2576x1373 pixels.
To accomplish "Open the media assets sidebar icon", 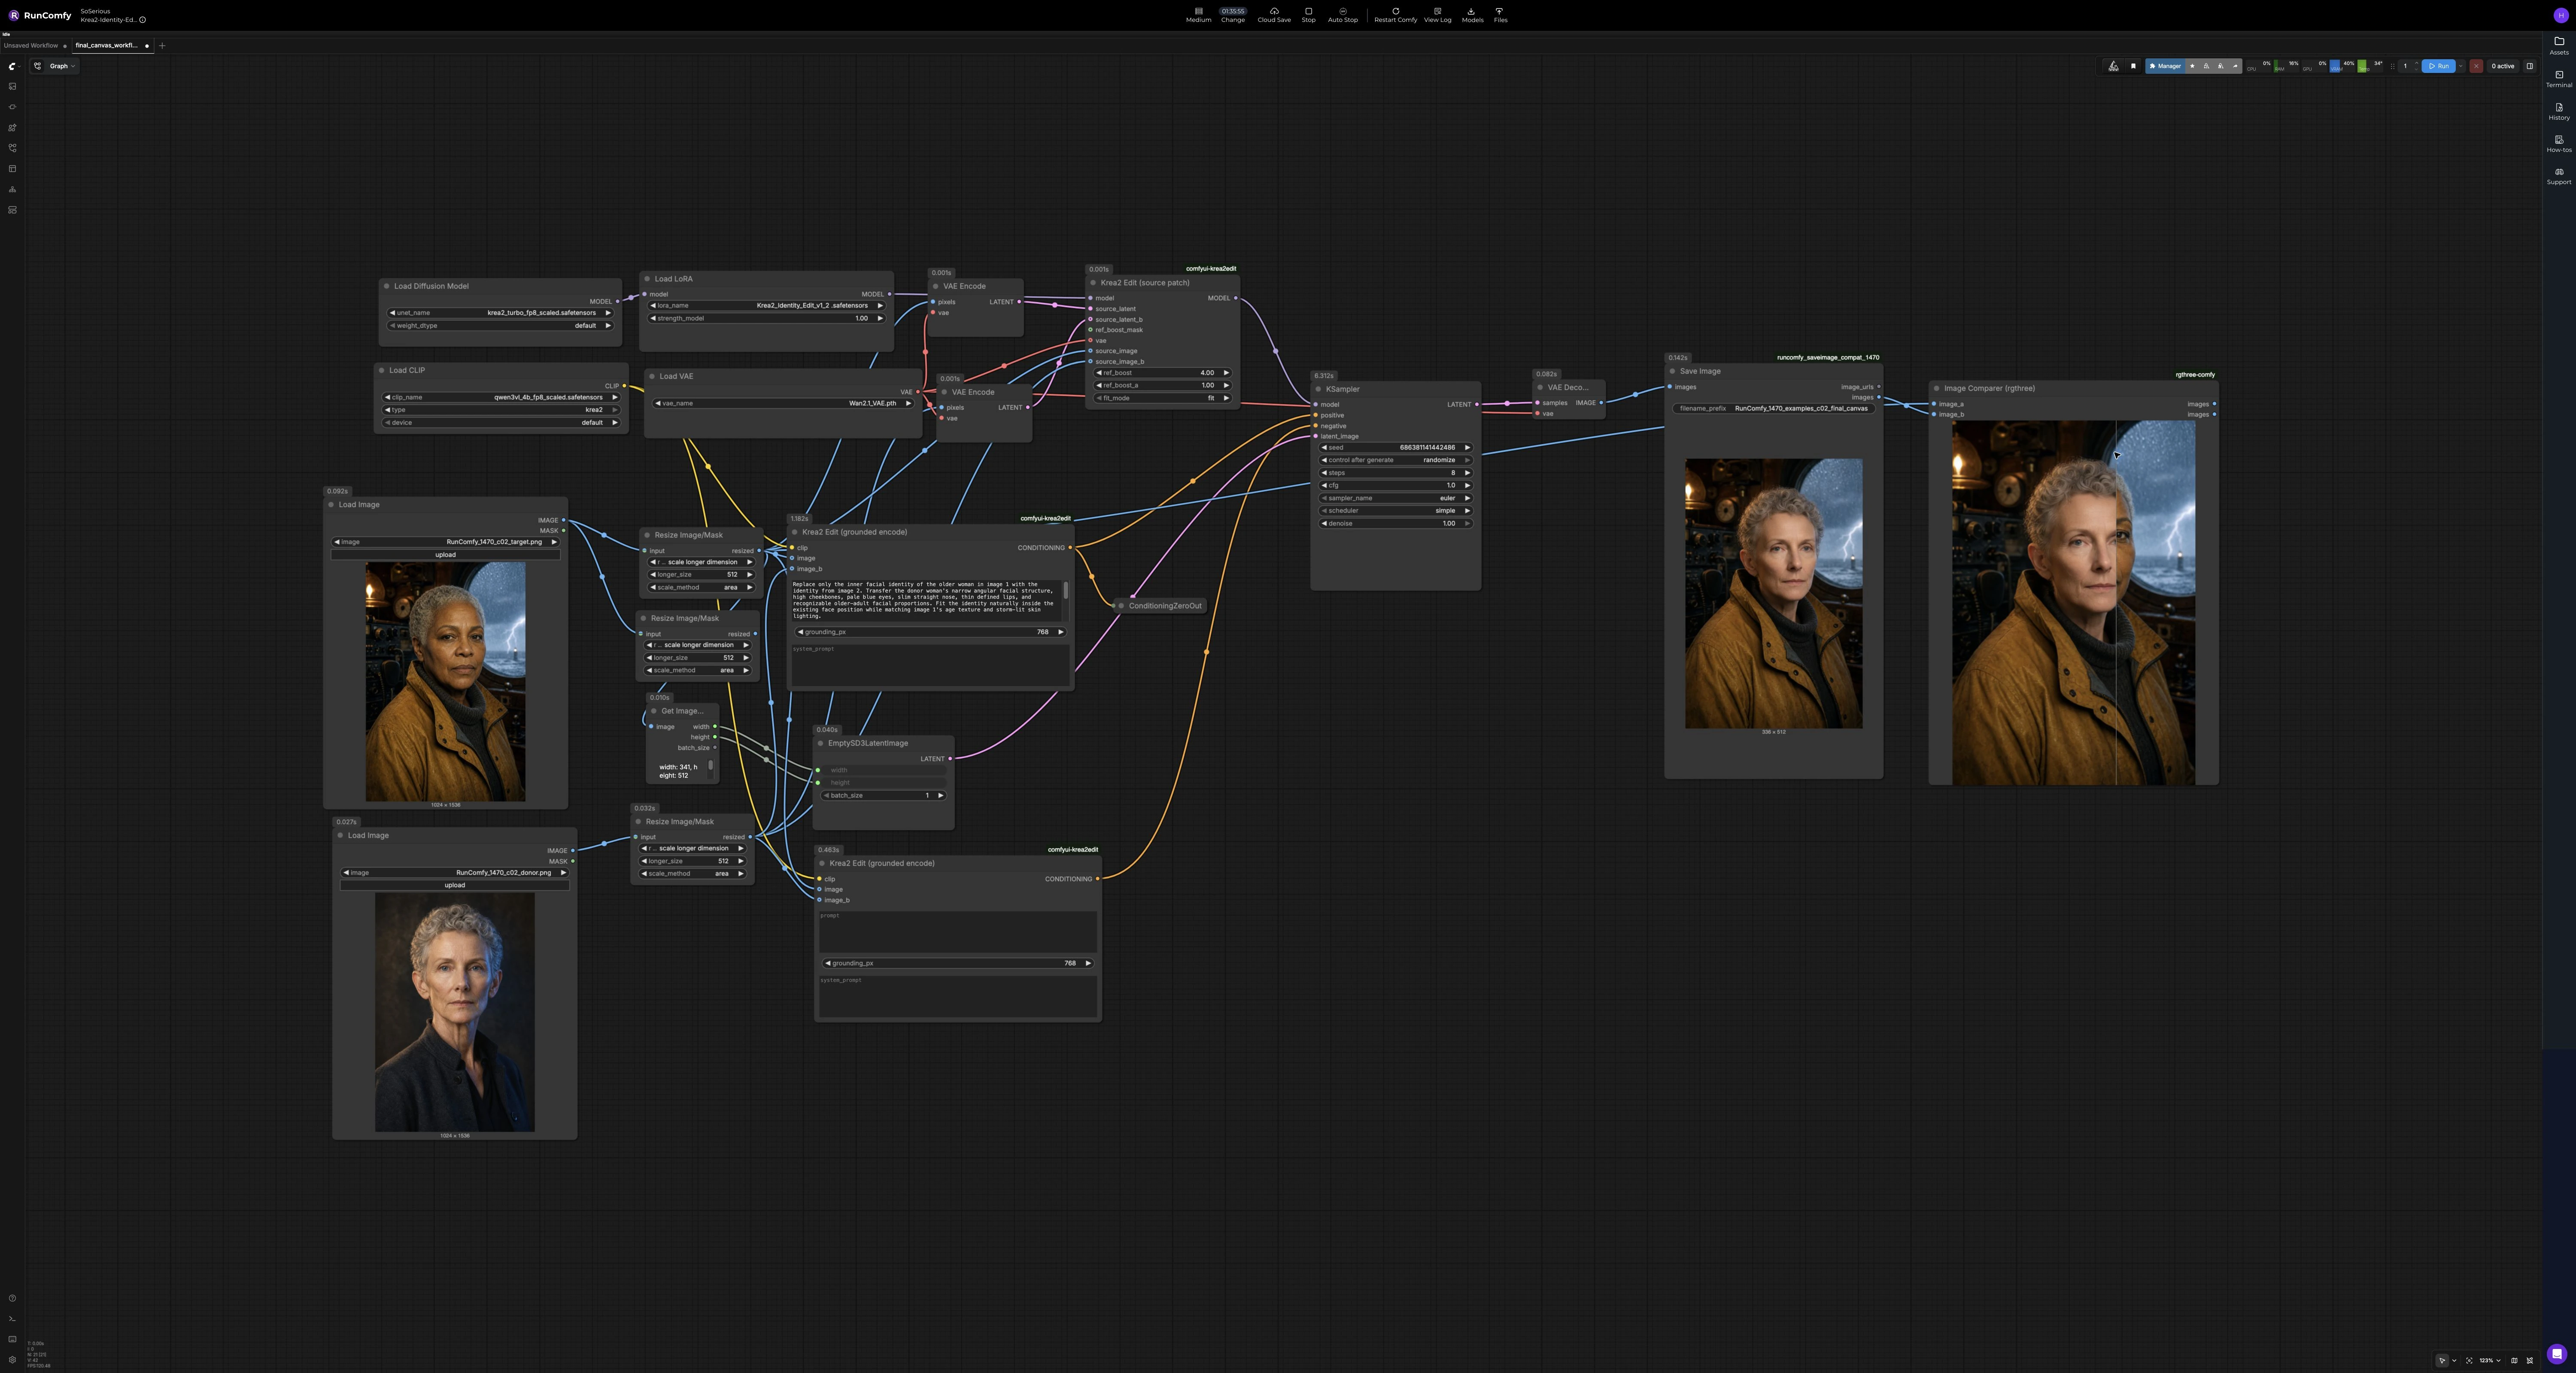I will [12, 86].
